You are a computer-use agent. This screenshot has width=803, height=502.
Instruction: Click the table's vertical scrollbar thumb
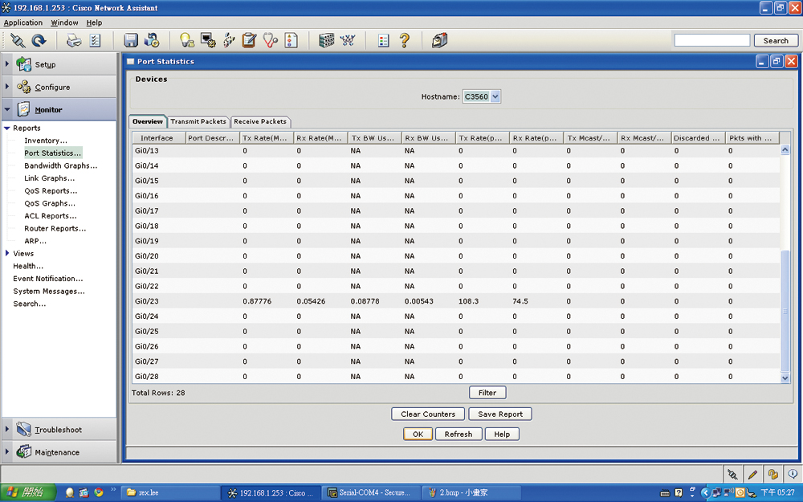coord(785,310)
